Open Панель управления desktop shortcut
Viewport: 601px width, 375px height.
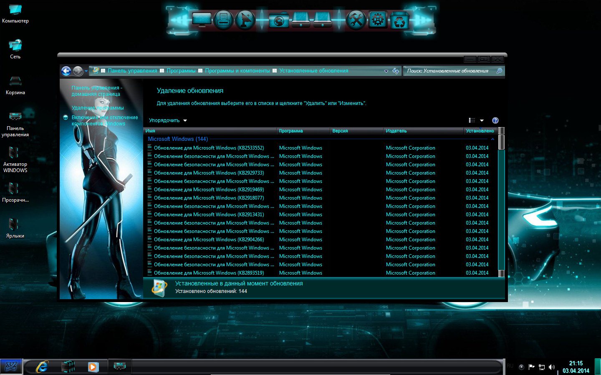(15, 123)
